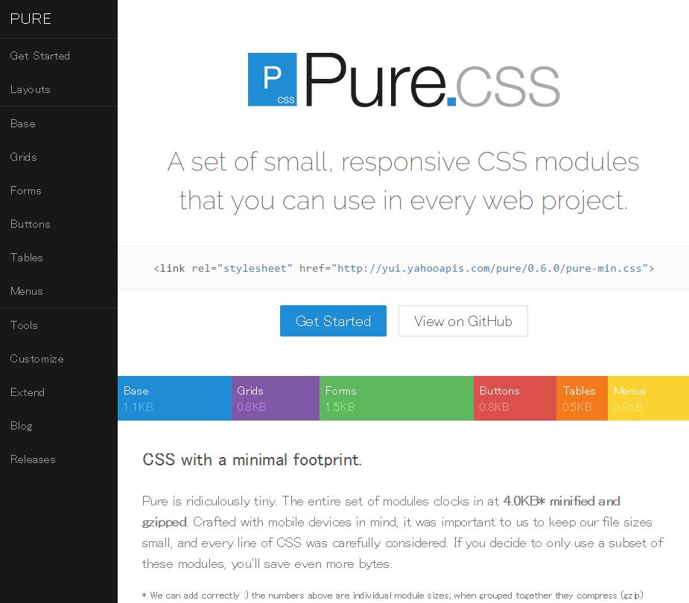Click the blue Get Started button
689x603 pixels.
point(333,321)
